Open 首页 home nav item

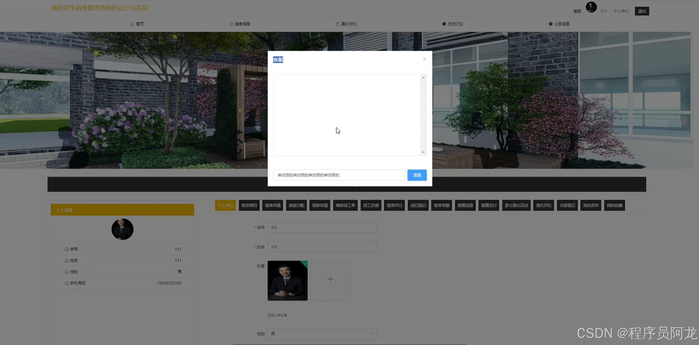[x=137, y=24]
